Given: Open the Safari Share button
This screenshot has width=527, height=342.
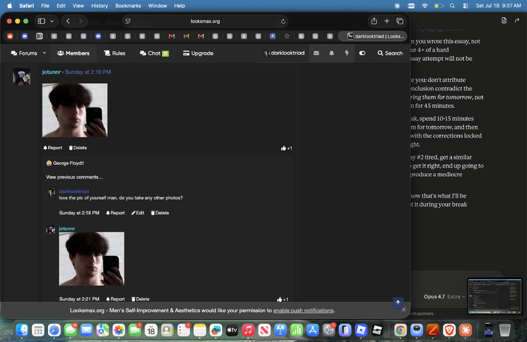Looking at the screenshot, I should (x=374, y=21).
